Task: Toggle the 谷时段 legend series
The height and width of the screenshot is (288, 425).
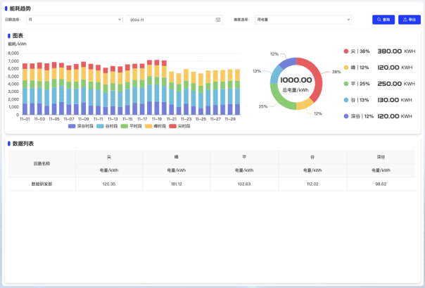Action: coord(107,126)
